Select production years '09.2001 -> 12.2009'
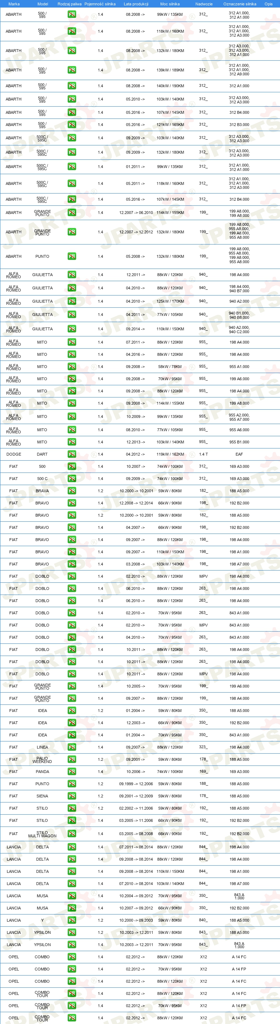 coord(136,796)
